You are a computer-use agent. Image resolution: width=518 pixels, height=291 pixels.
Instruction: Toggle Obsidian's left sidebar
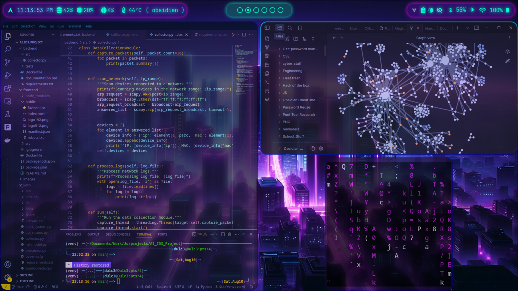coord(267,28)
